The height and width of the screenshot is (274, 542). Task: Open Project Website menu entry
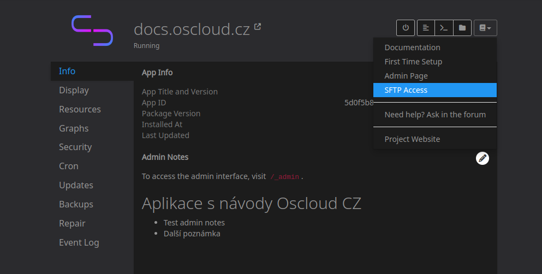(412, 139)
